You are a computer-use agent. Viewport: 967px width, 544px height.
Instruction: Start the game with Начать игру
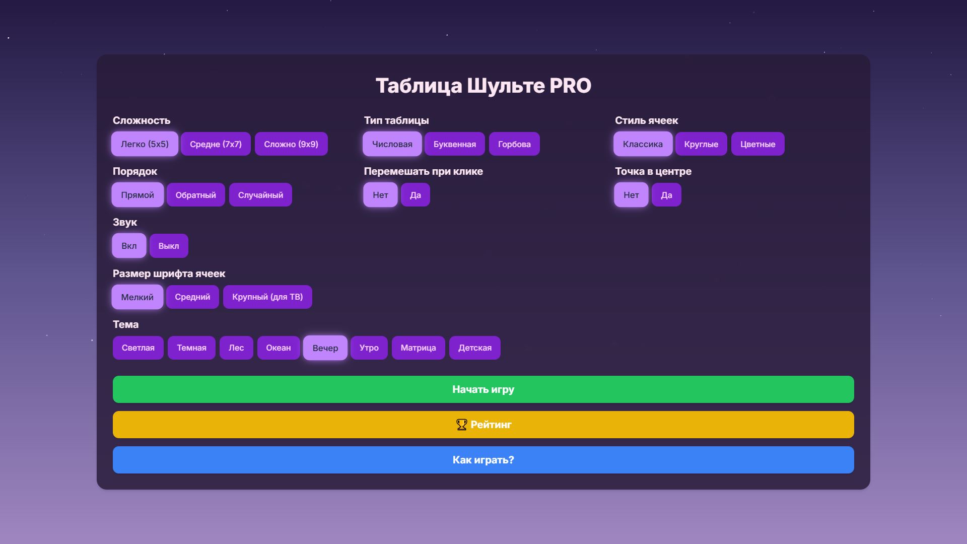pyautogui.click(x=483, y=389)
